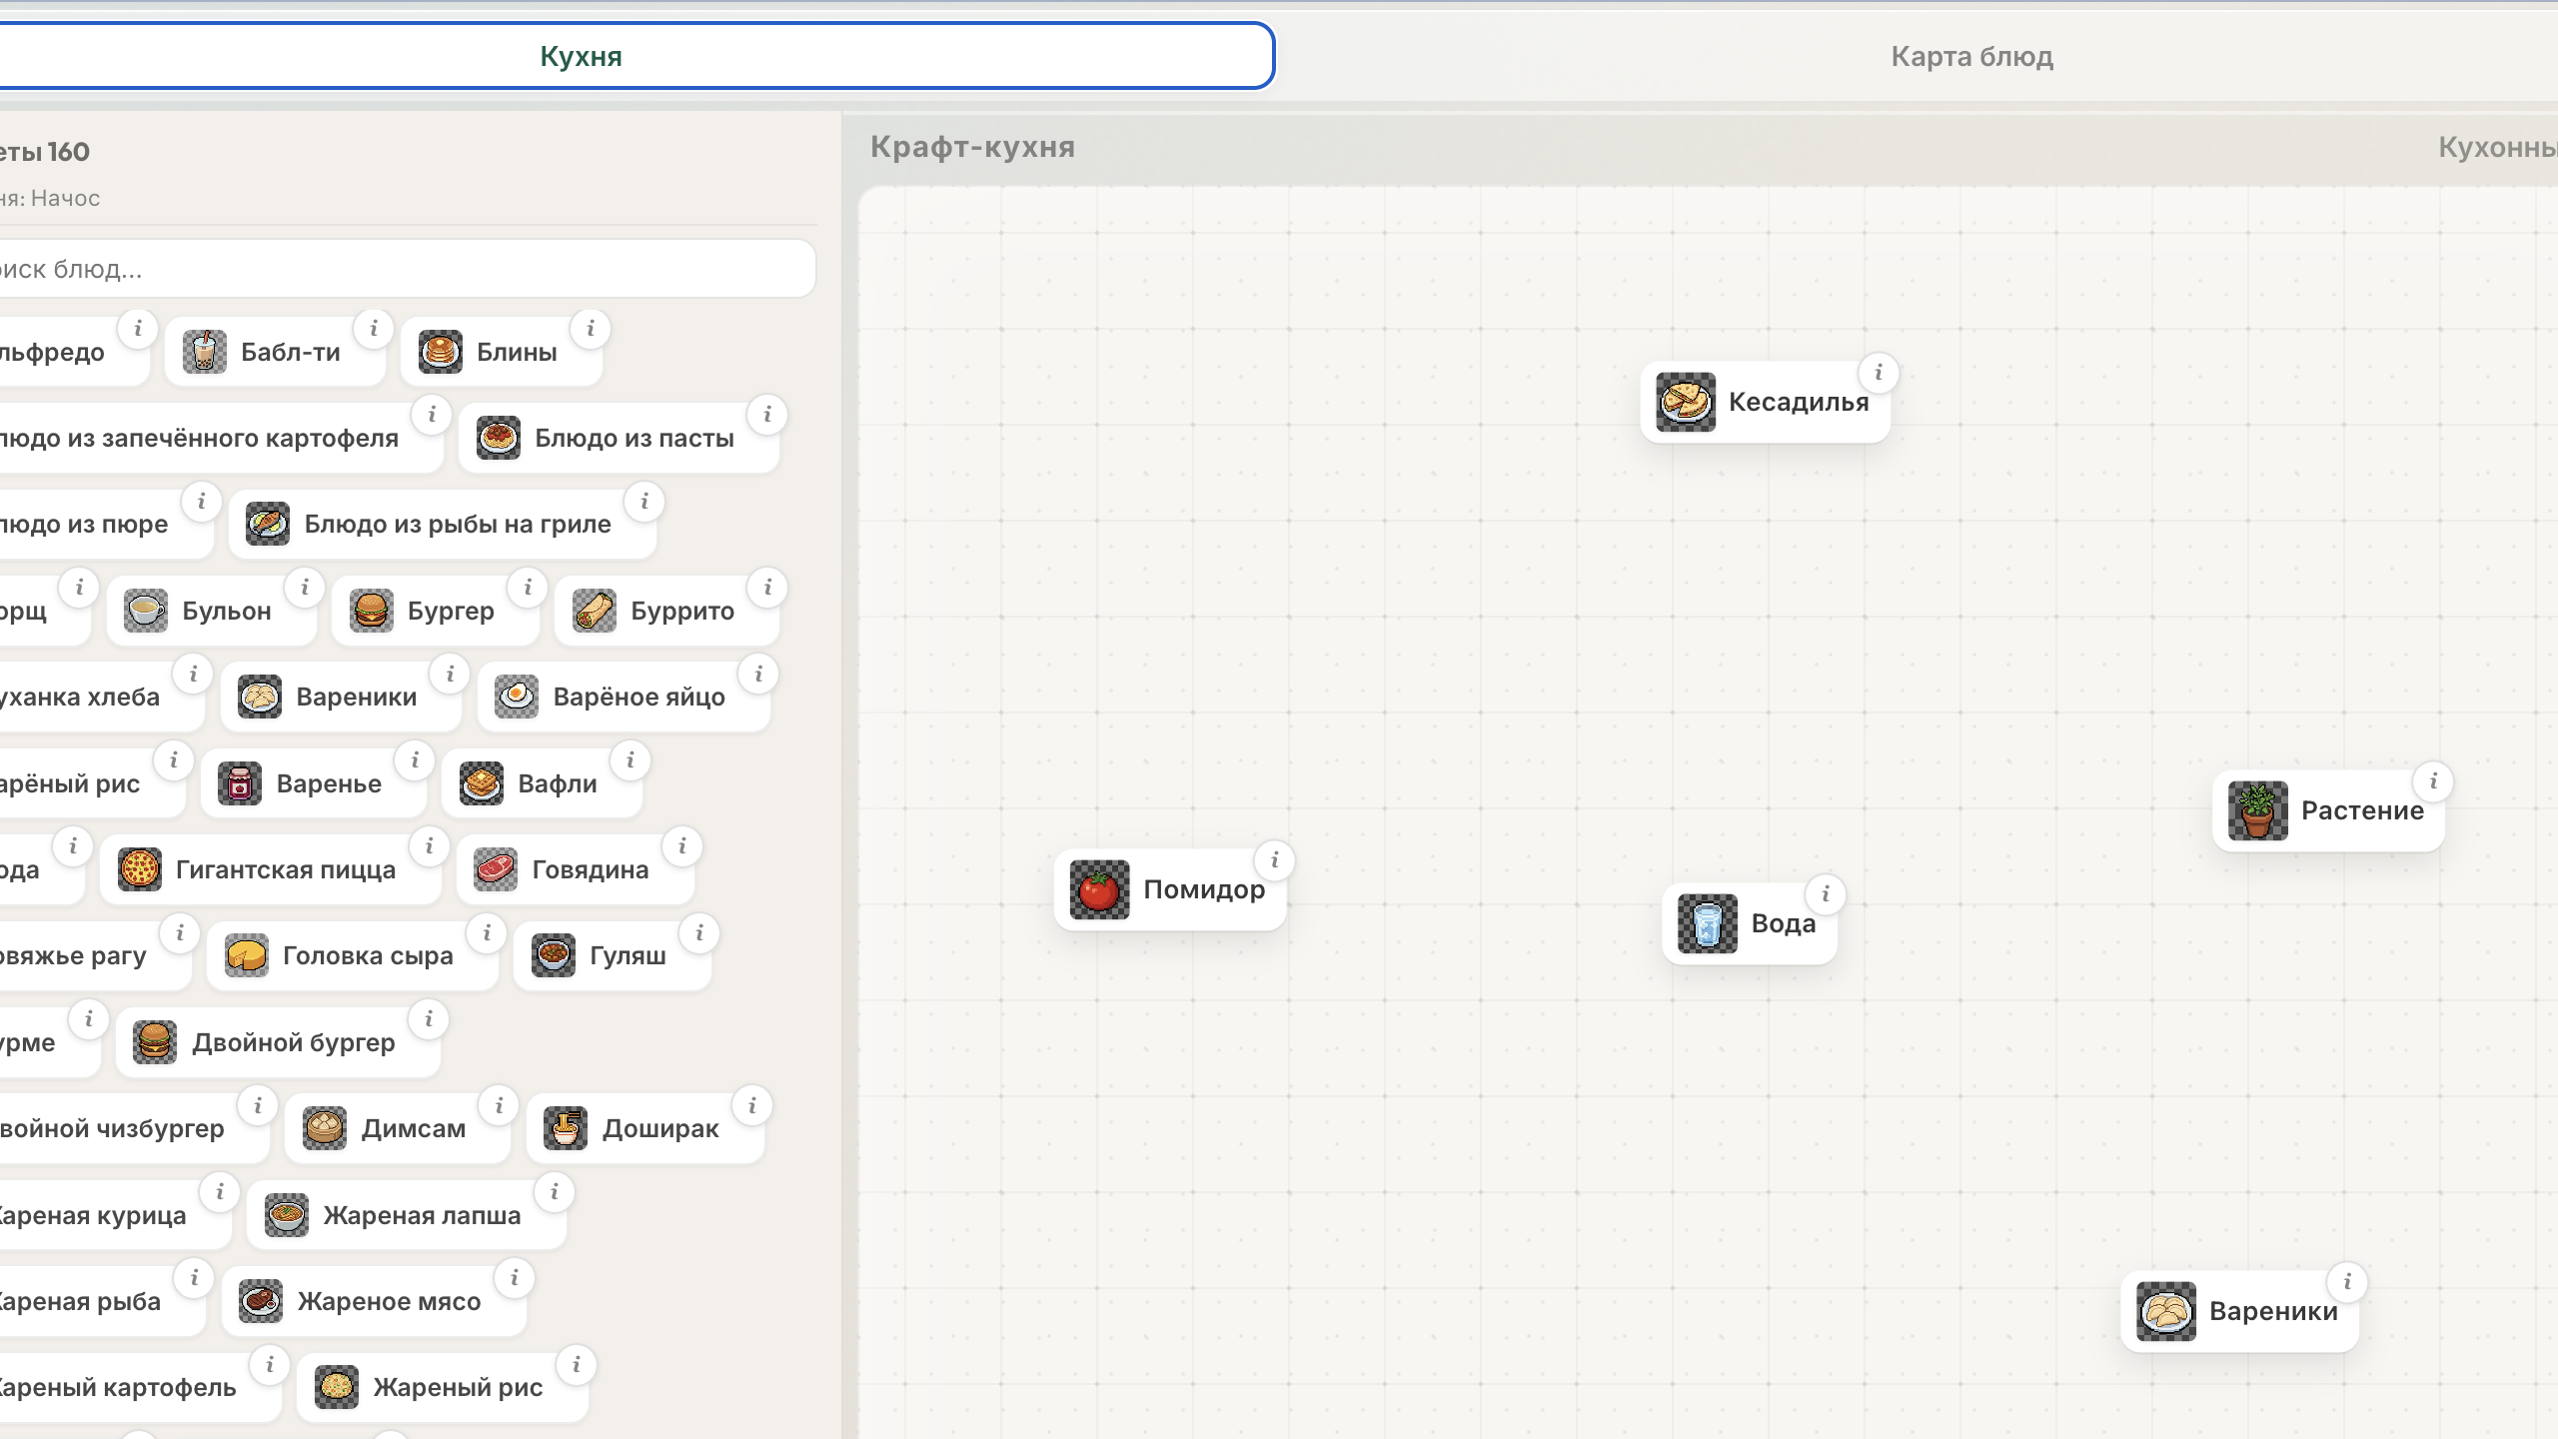The height and width of the screenshot is (1439, 2558).
Task: Click the Жареный картофель label
Action: 118,1387
